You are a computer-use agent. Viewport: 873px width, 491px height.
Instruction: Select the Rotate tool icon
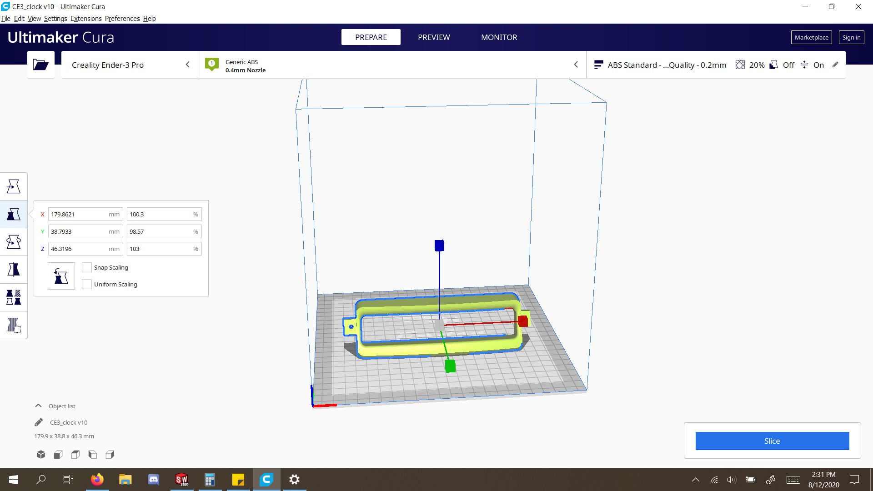(14, 242)
